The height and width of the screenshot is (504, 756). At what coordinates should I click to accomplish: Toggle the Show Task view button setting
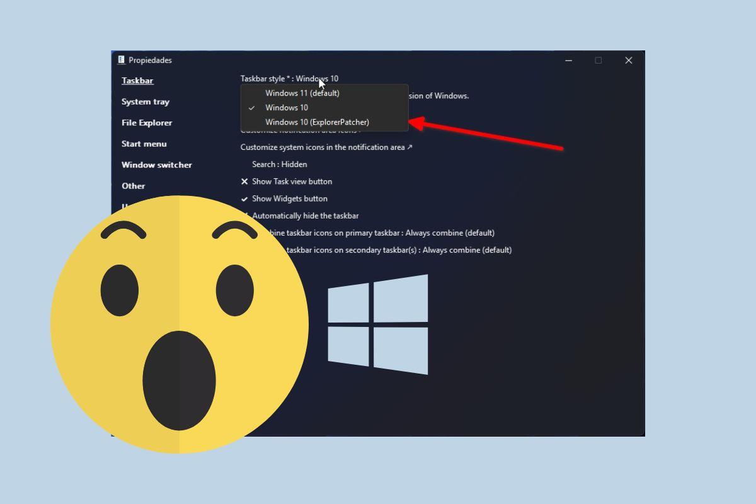292,181
